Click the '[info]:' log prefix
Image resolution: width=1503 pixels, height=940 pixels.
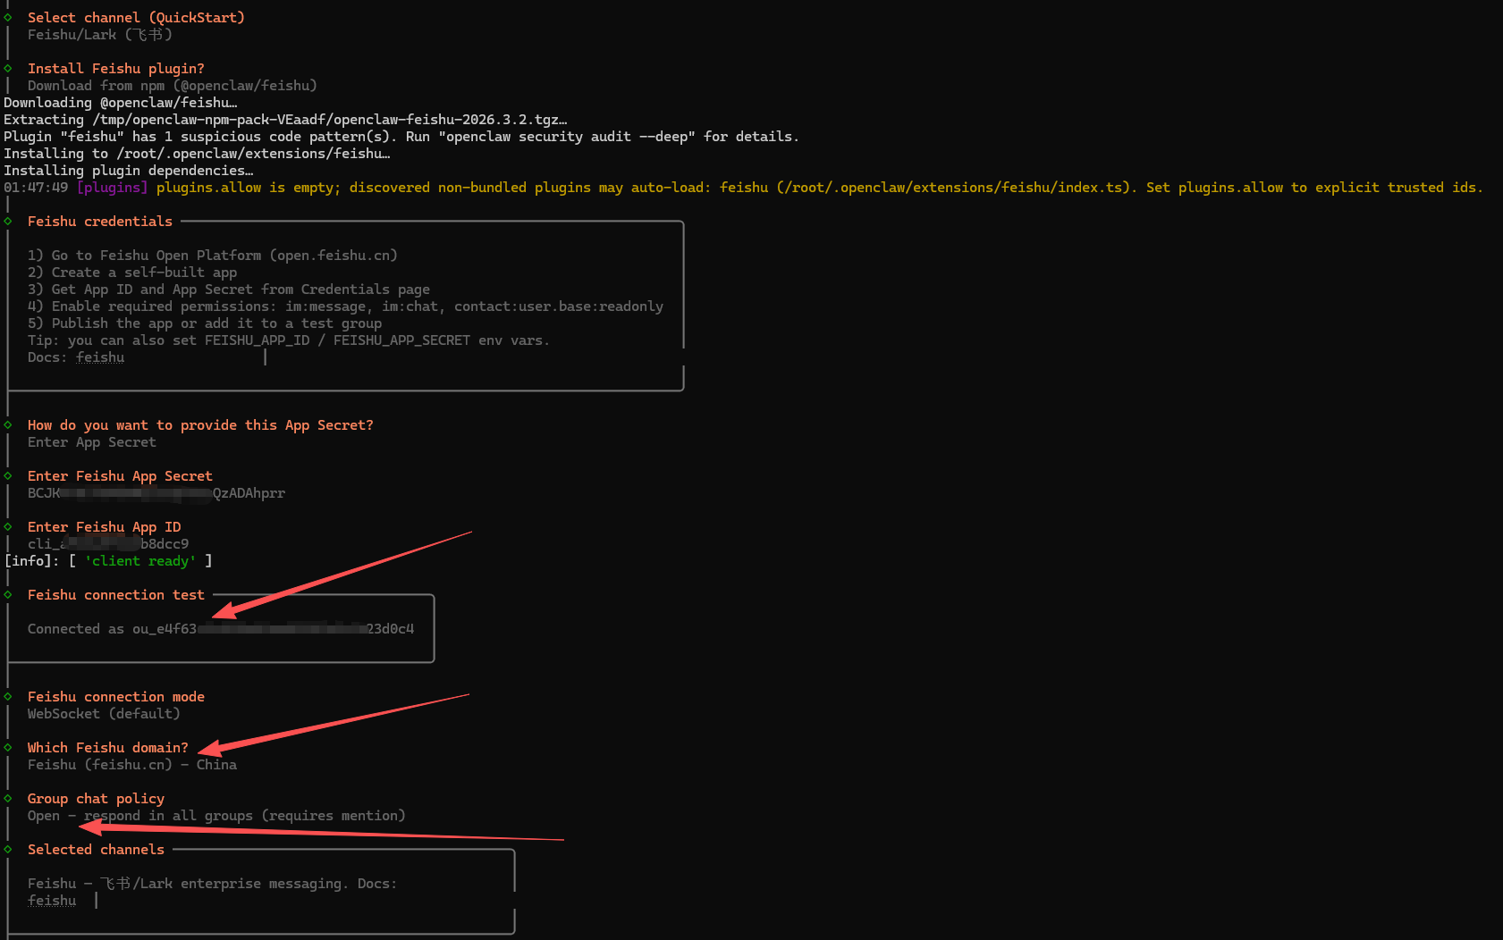click(31, 560)
